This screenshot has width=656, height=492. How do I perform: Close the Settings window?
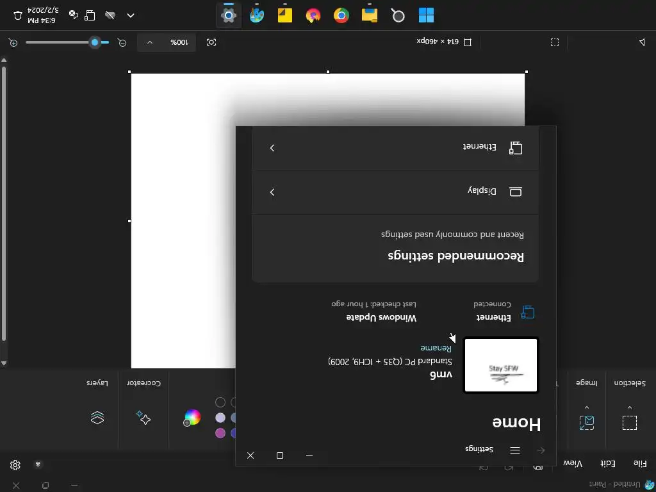[250, 455]
